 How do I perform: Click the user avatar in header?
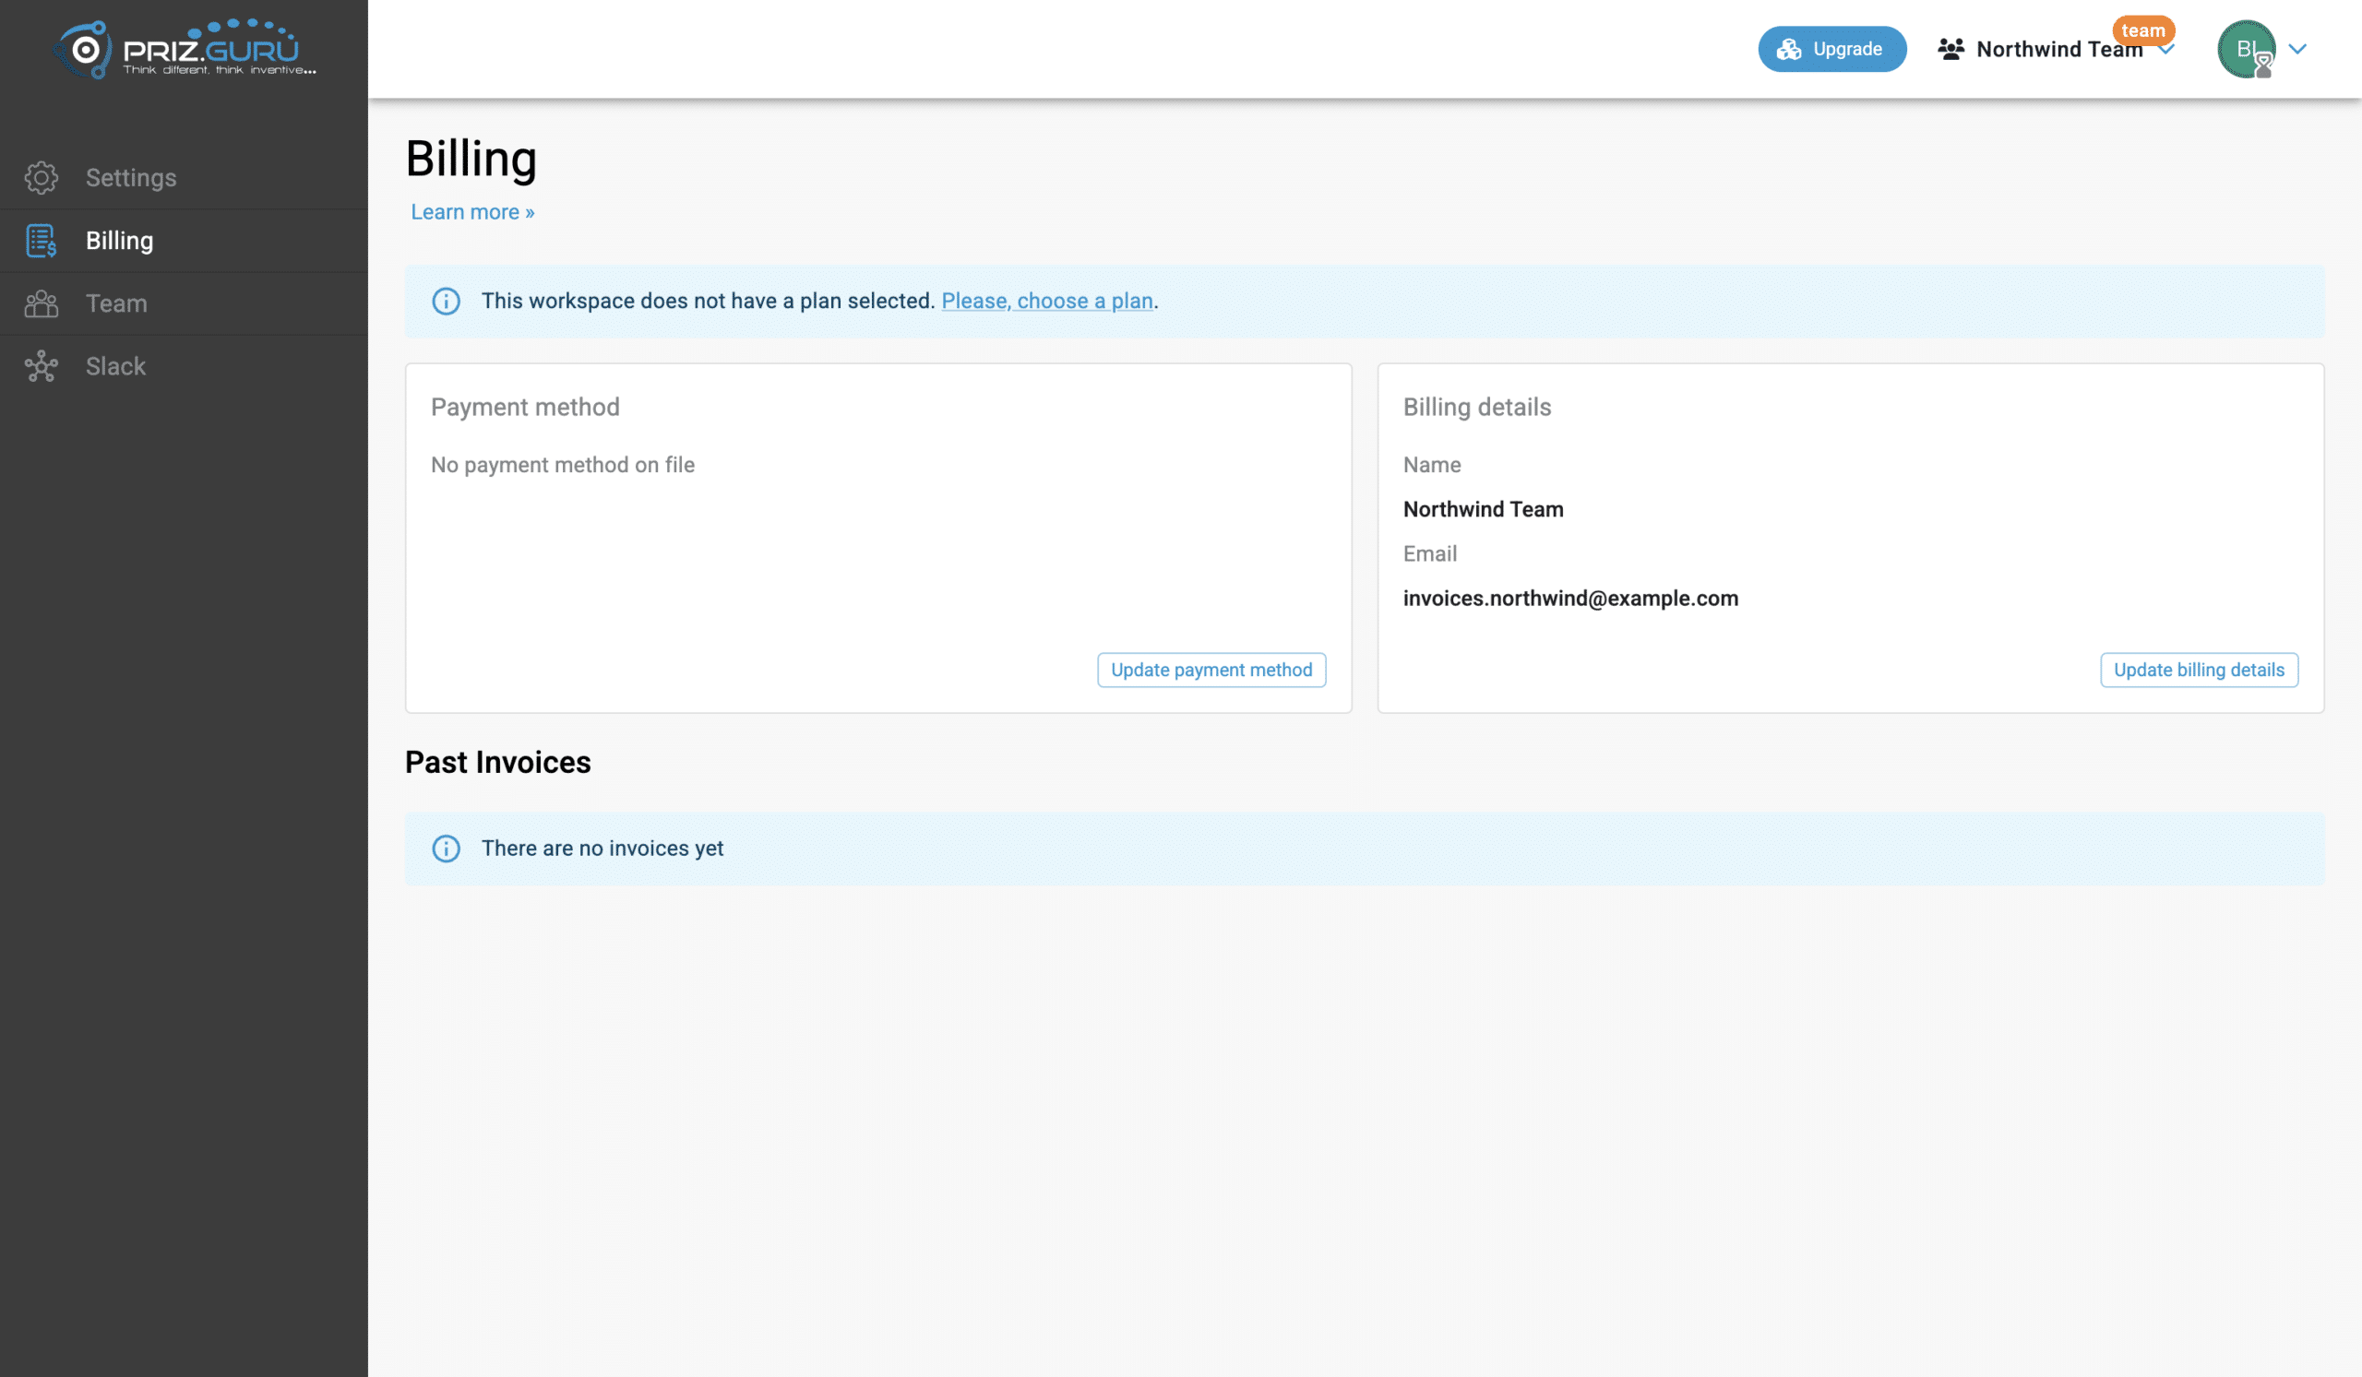pos(2246,49)
